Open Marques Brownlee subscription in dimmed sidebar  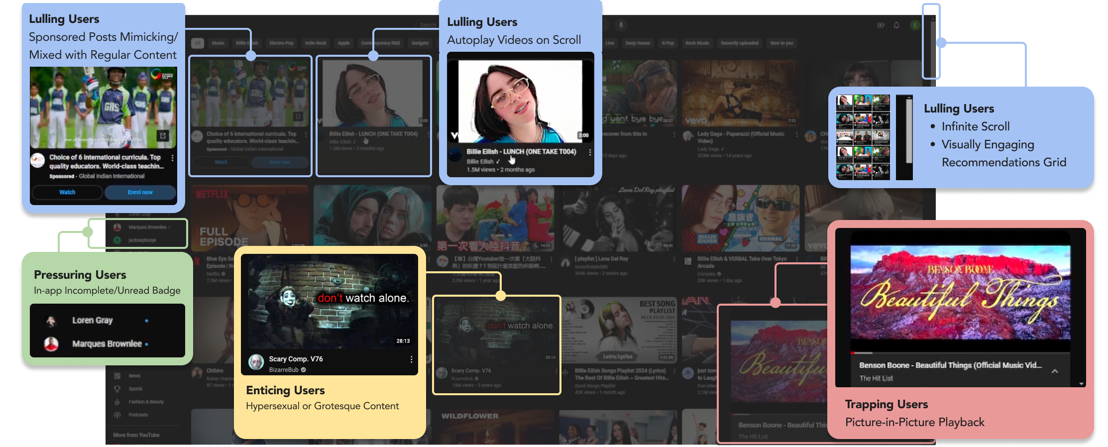click(147, 227)
